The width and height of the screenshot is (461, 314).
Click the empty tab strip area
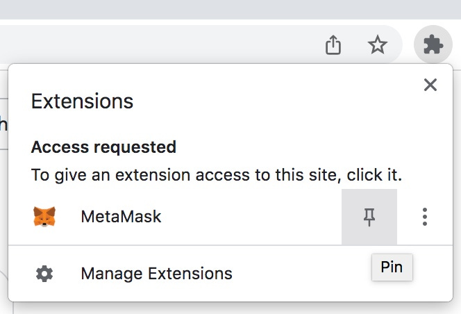(230, 10)
